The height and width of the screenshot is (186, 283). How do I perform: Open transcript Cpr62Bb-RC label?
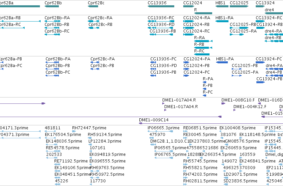coord(57,31)
